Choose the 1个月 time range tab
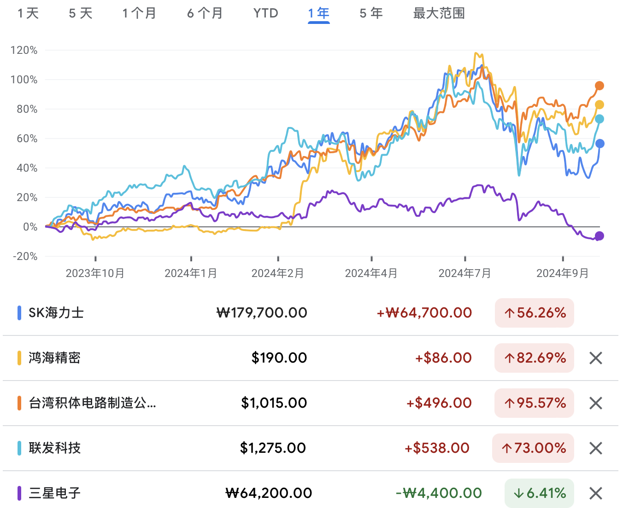The image size is (623, 508). (x=140, y=13)
